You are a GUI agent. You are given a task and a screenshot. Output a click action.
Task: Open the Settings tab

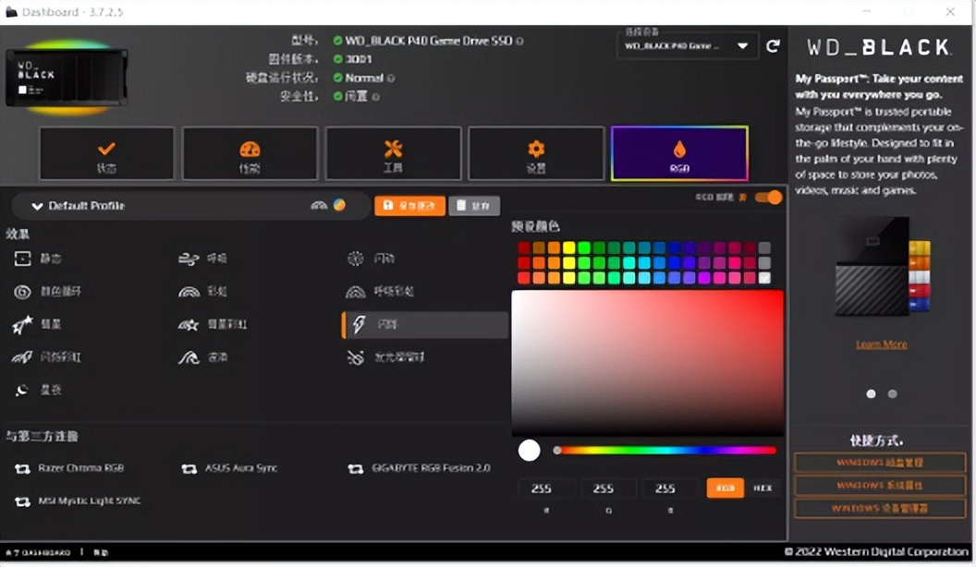[535, 152]
